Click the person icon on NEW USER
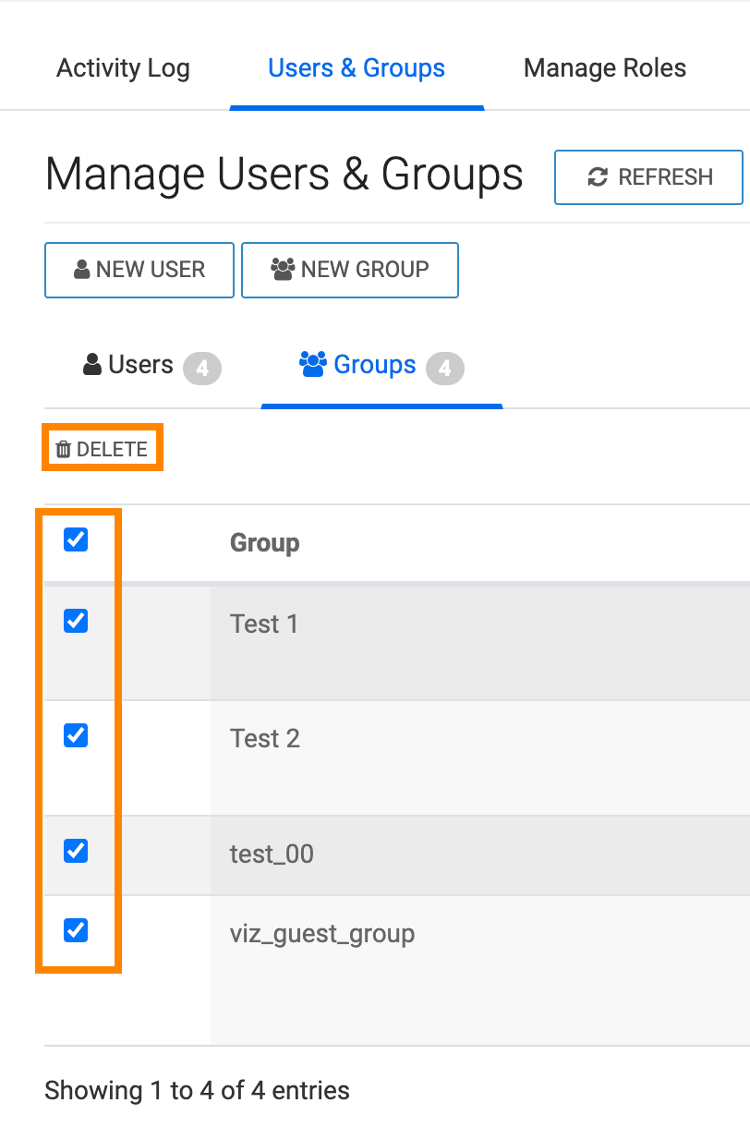 (x=82, y=270)
